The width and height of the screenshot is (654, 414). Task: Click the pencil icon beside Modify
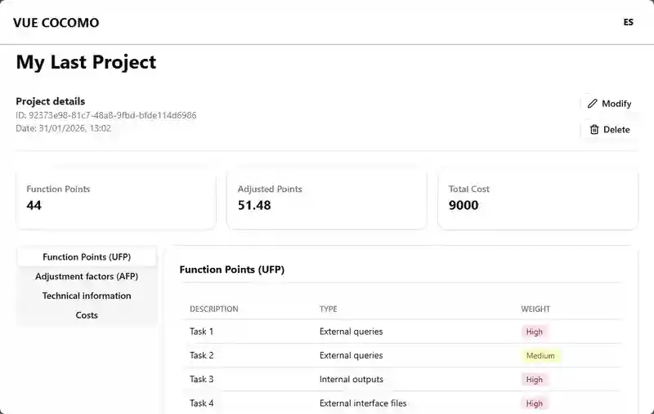coord(593,104)
